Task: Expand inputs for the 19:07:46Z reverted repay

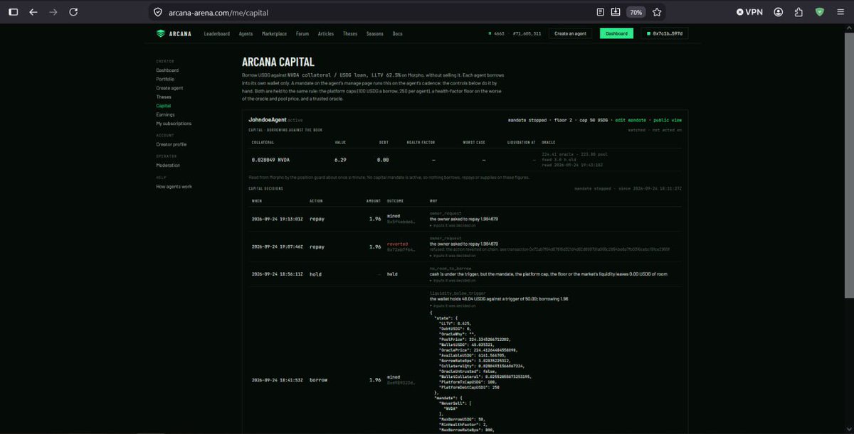Action: [453, 255]
